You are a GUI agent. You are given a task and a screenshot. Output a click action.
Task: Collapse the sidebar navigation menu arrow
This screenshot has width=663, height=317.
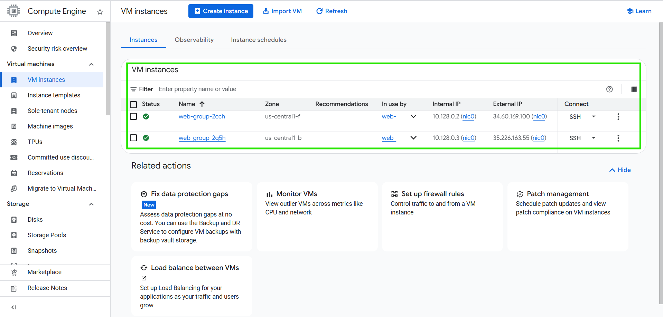[x=13, y=307]
